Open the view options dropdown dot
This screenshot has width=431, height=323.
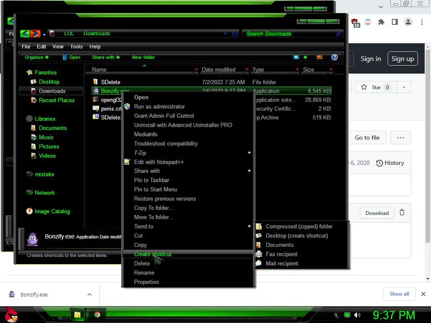305,57
